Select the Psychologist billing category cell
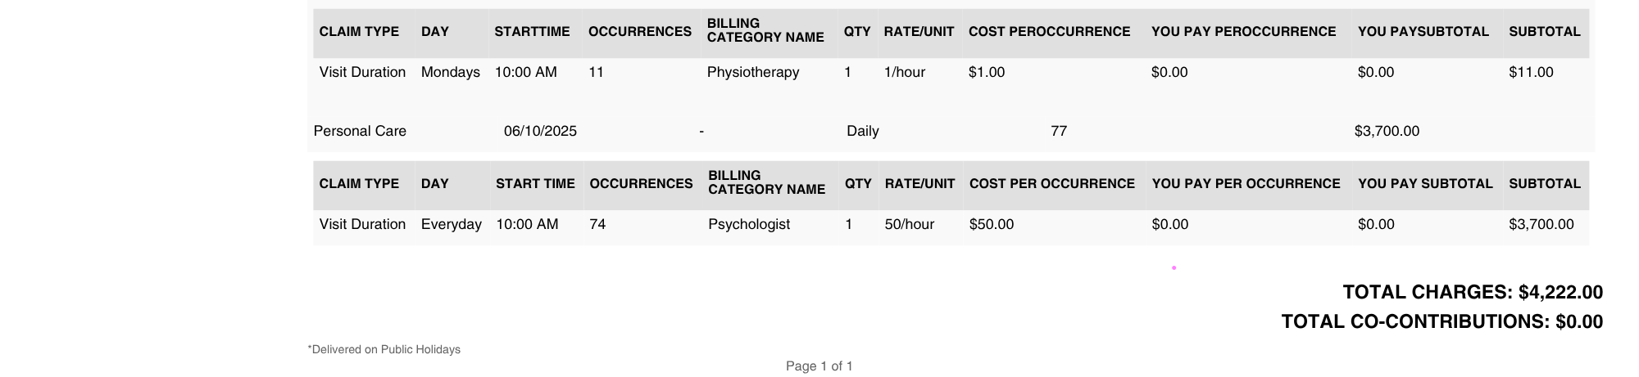Image resolution: width=1639 pixels, height=377 pixels. pyautogui.click(x=748, y=224)
